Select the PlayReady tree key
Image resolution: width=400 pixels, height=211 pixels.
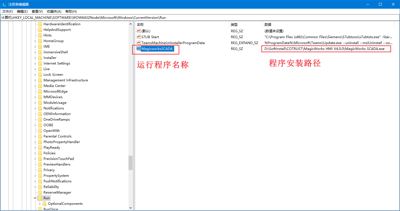[52, 148]
